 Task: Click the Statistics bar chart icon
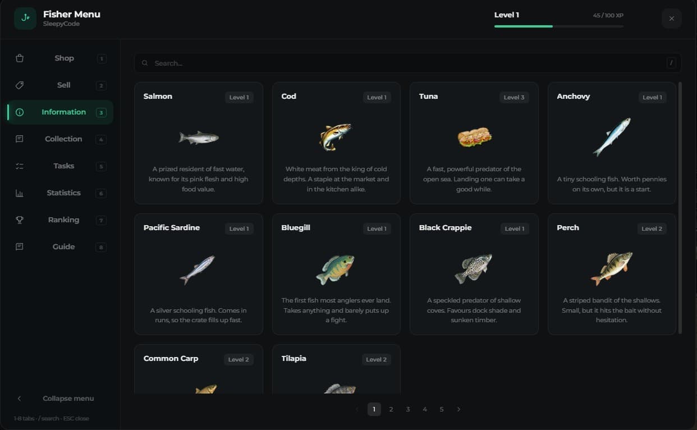pyautogui.click(x=20, y=193)
